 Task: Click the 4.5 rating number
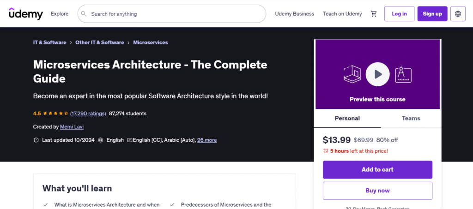[x=37, y=113]
